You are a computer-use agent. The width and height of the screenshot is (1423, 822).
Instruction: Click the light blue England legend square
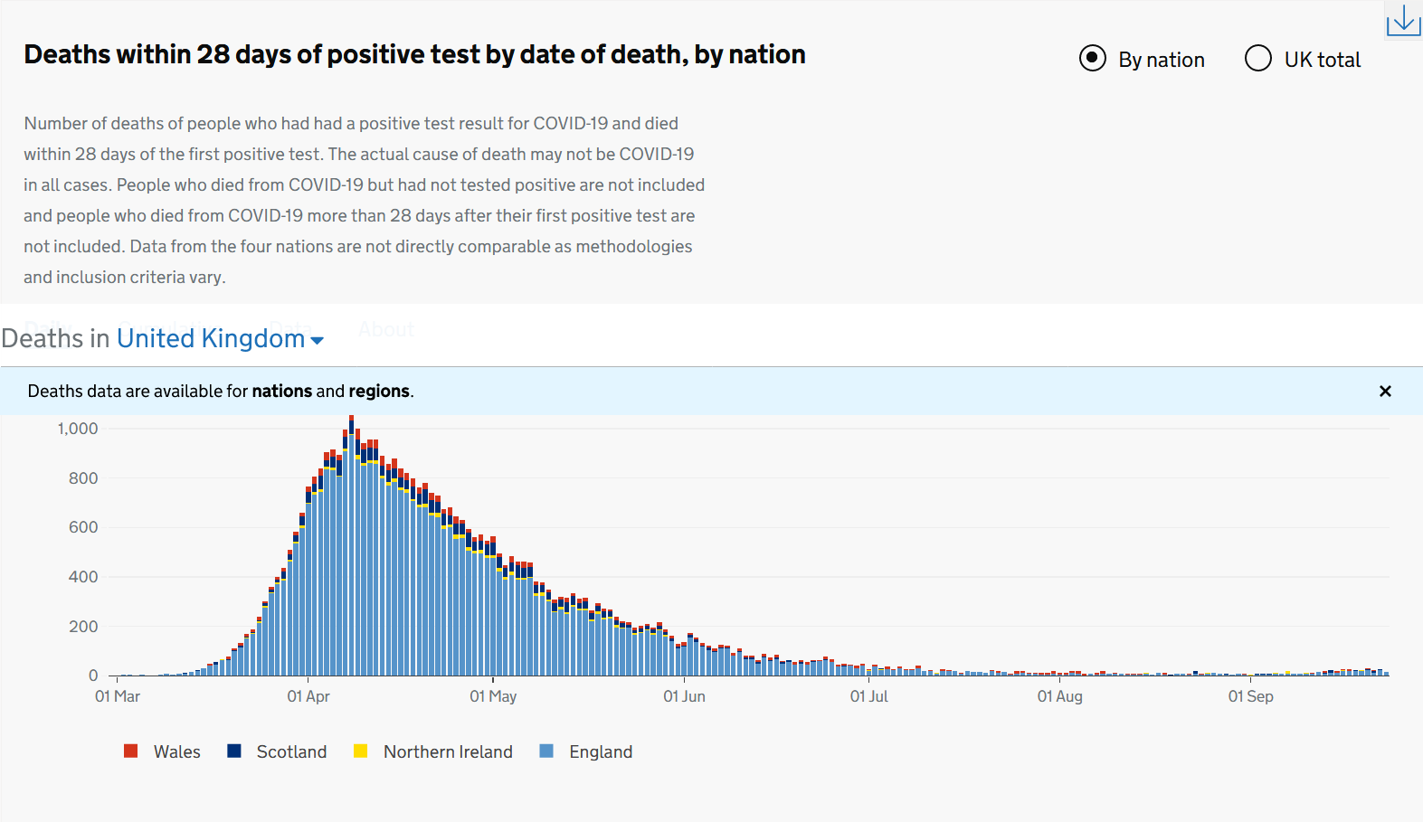(546, 751)
